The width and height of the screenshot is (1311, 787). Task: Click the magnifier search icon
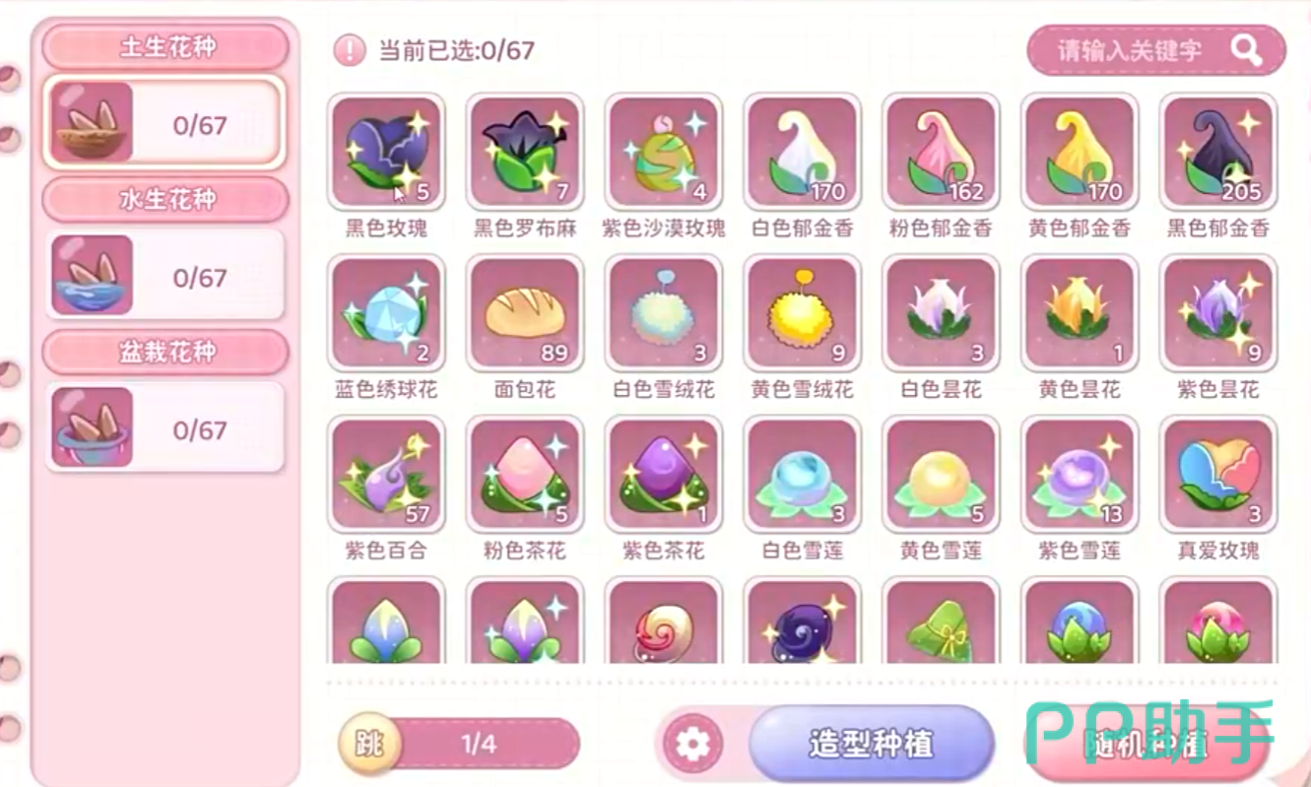[x=1247, y=50]
